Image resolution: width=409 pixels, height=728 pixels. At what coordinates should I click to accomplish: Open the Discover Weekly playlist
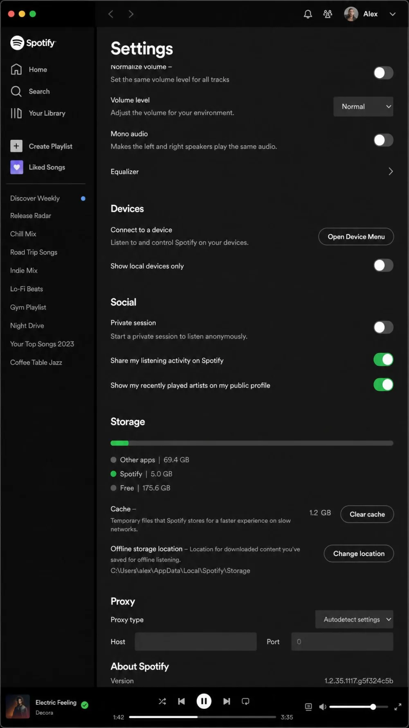point(35,198)
